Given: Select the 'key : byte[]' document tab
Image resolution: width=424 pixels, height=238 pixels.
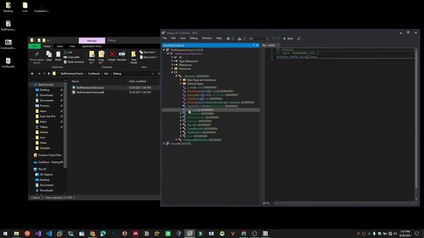Looking at the screenshot, I should point(268,46).
